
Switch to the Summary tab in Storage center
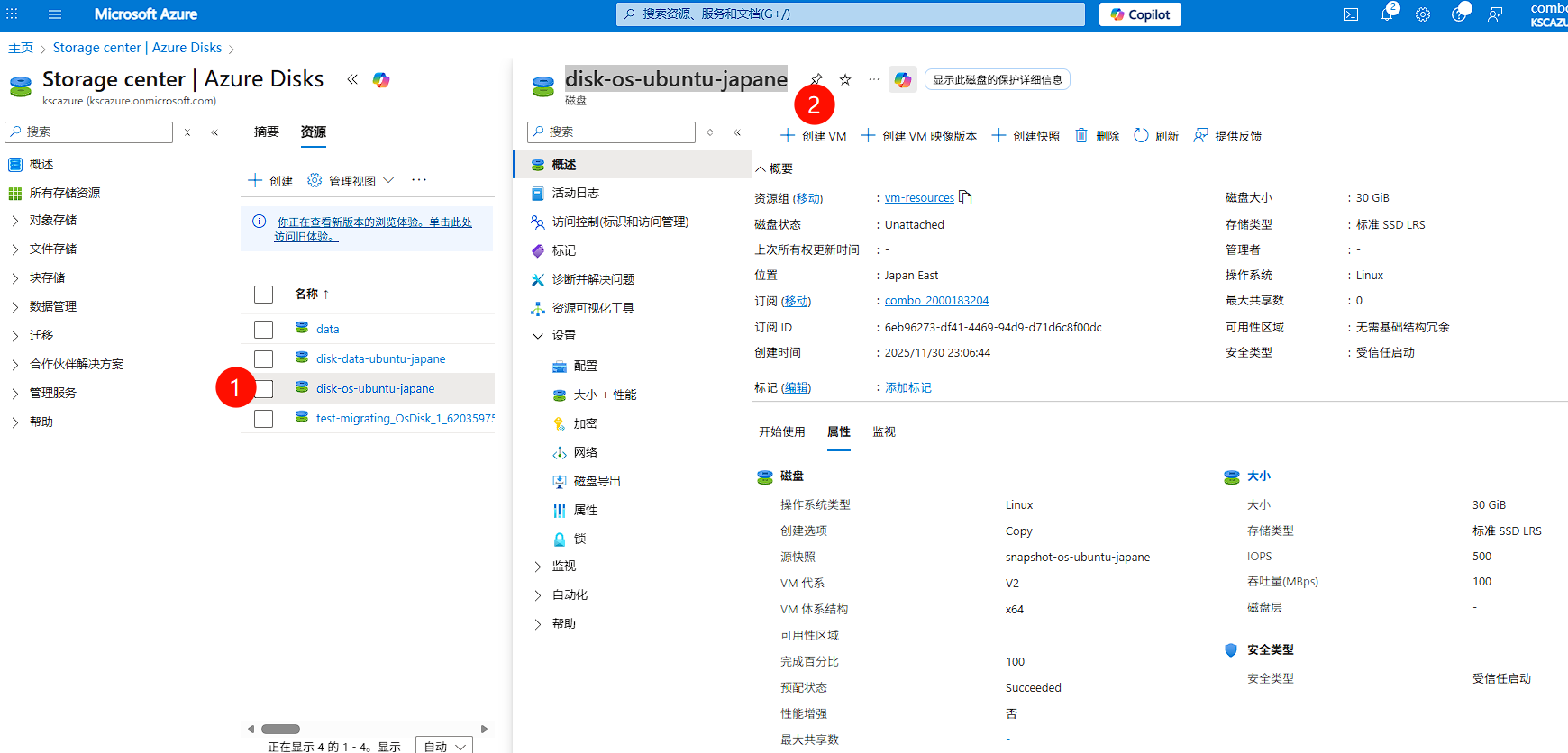(267, 132)
